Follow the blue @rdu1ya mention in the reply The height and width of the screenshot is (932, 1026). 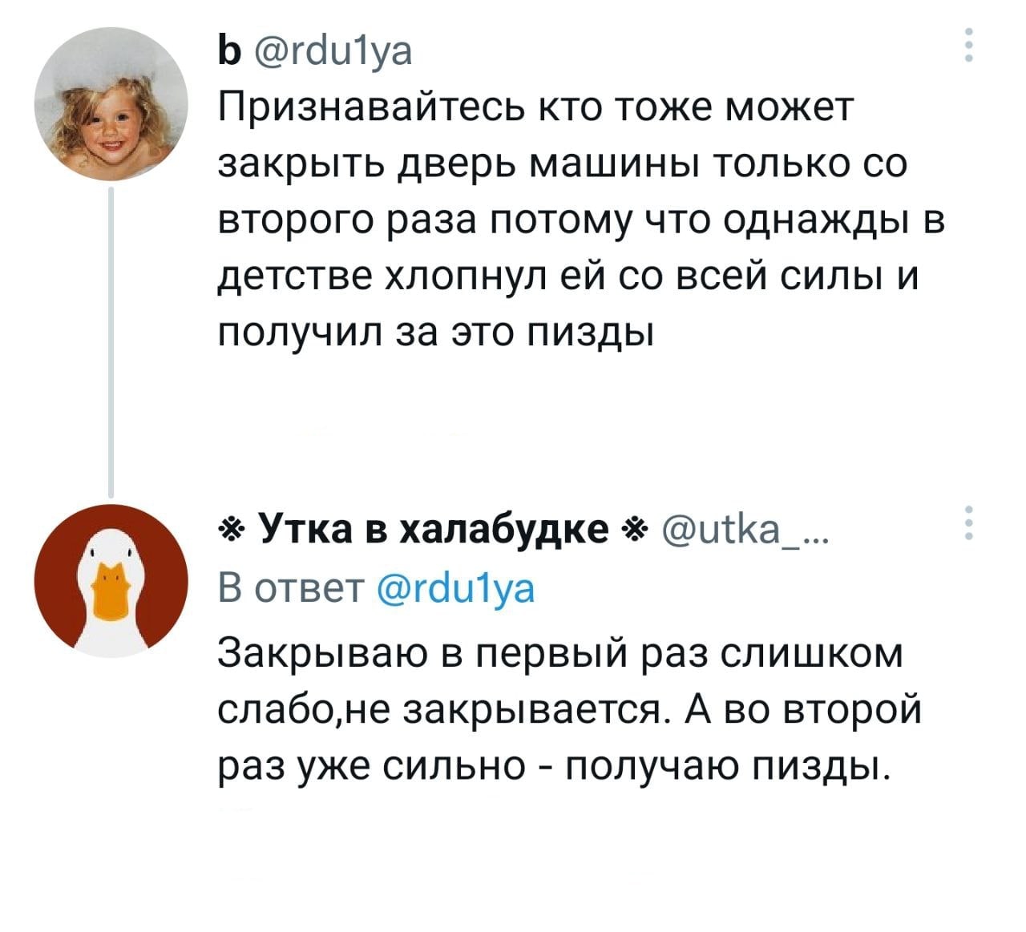coord(452,589)
